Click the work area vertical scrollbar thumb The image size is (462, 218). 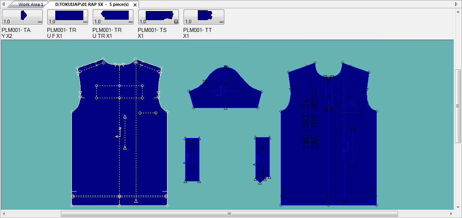pos(458,106)
